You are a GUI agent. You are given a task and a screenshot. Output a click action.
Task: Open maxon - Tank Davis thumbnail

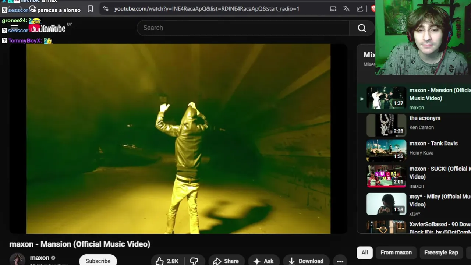coord(386,151)
